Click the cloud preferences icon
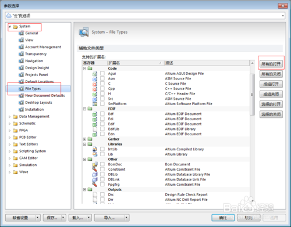The image size is (291, 227). coord(9,16)
